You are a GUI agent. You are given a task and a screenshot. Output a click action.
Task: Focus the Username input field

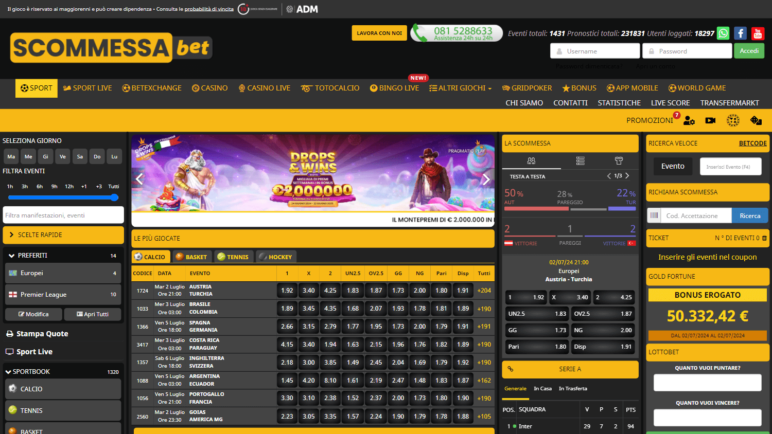coord(595,51)
